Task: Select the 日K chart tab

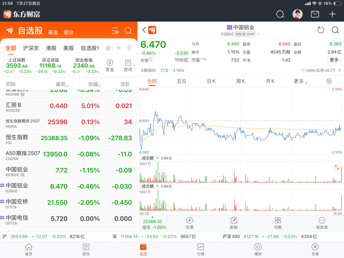Action: [211, 81]
